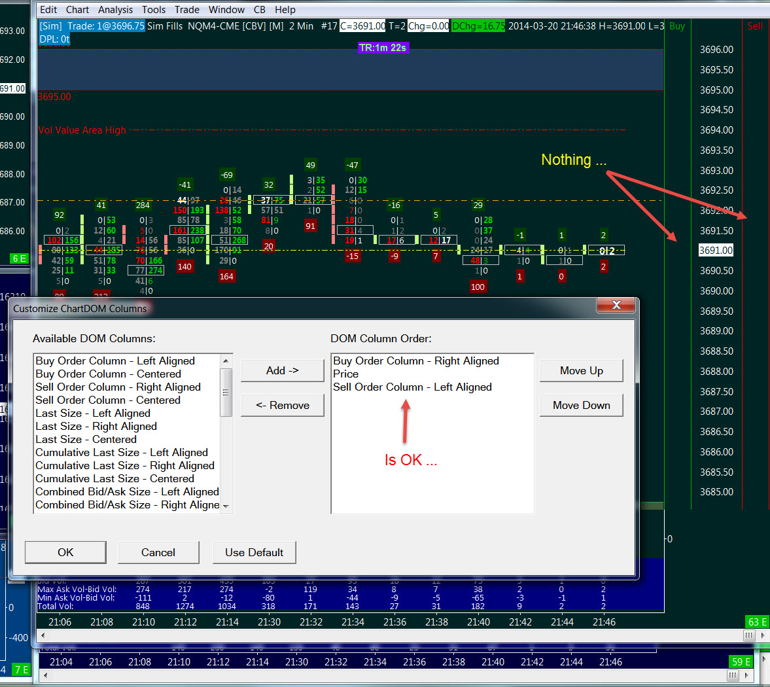Click the upper chart horizontal scrollbar thumb
This screenshot has height=687, width=770.
pyautogui.click(x=749, y=635)
